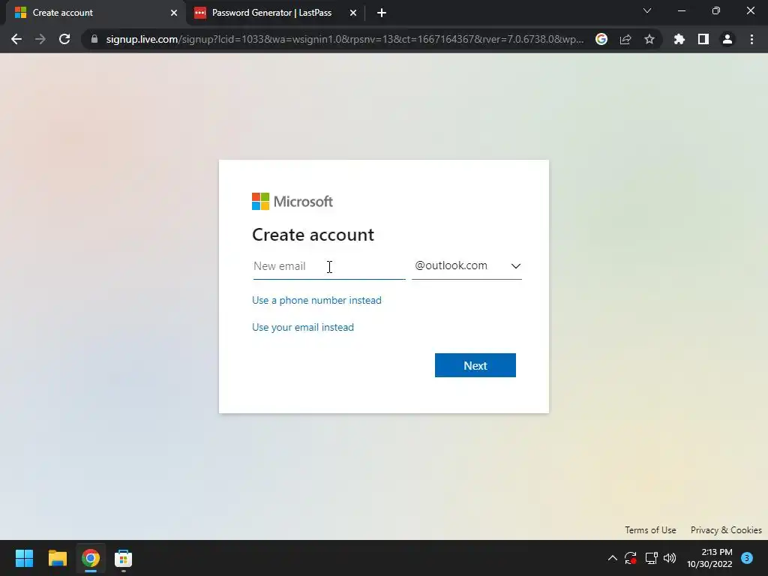
Task: Click Use a phone number instead
Action: pyautogui.click(x=316, y=300)
